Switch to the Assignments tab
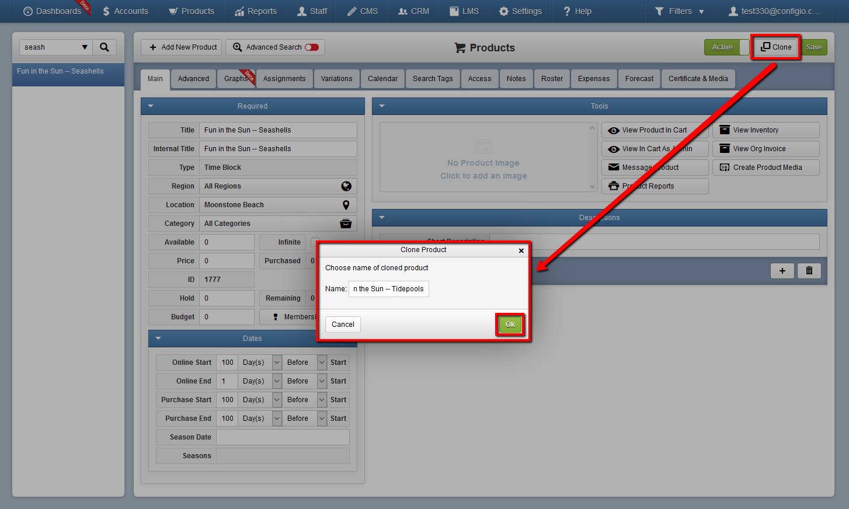This screenshot has width=849, height=509. pyautogui.click(x=284, y=79)
